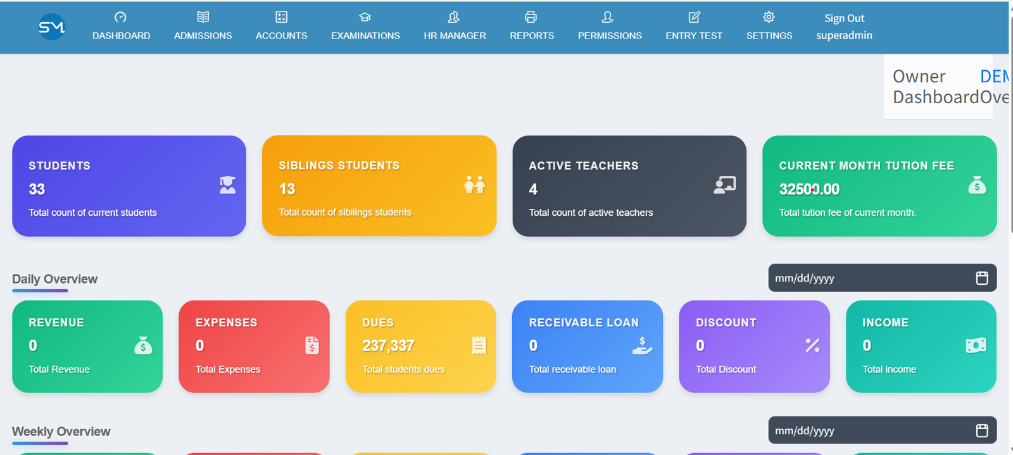Click the Active Teachers card icon
This screenshot has width=1013, height=455.
pyautogui.click(x=724, y=185)
